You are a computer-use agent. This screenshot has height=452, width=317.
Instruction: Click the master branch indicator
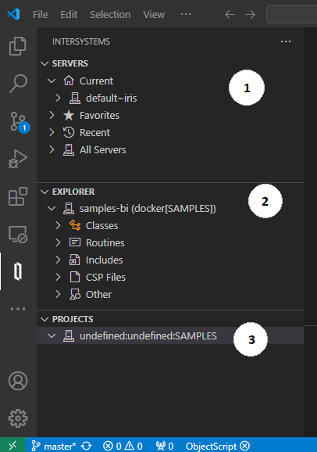(x=53, y=446)
